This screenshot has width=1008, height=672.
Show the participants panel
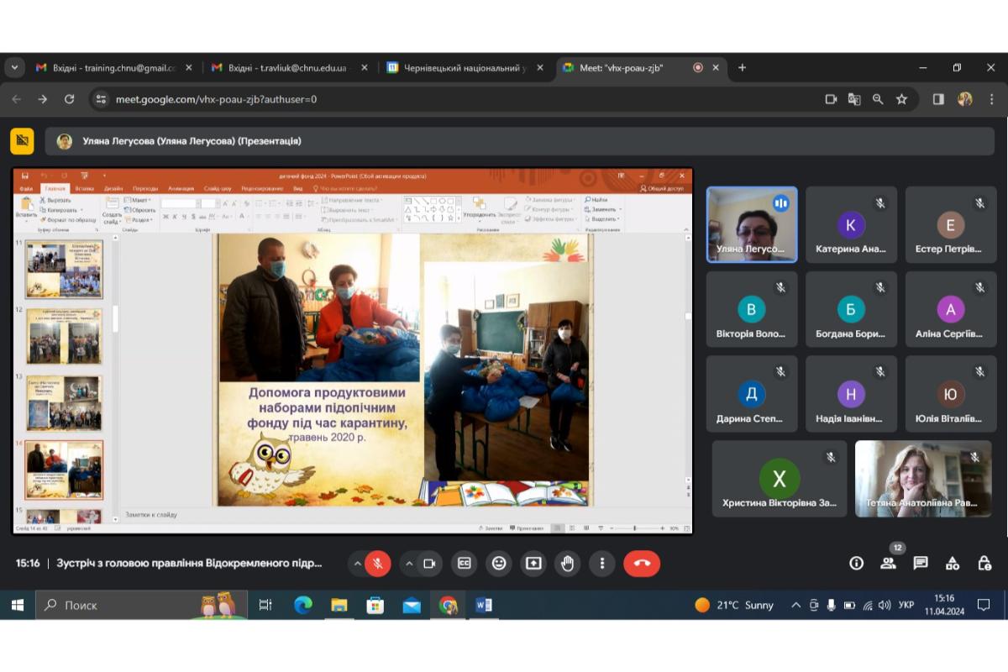coord(888,564)
